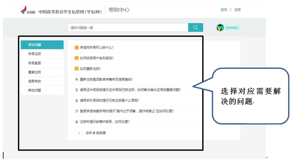Open the 登录 link
This screenshot has height=161, width=291.
pyautogui.click(x=224, y=10)
